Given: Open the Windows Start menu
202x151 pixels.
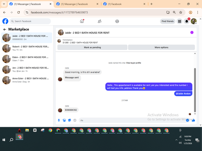Looking at the screenshot, I should click(x=4, y=140).
